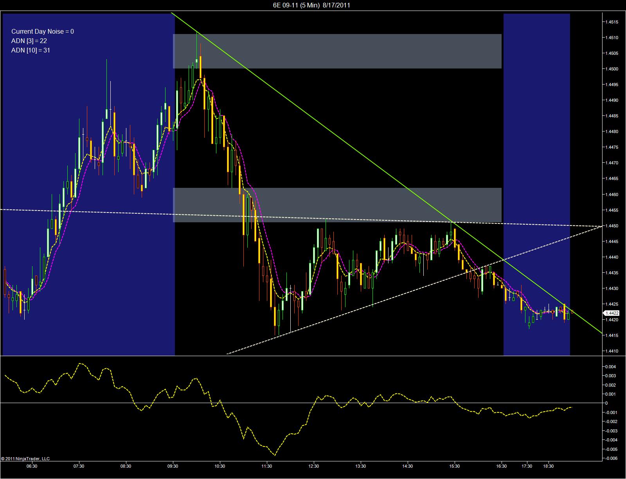Click the 1.4480 price axis label
Viewport: 626px width, 479px height.
click(612, 131)
